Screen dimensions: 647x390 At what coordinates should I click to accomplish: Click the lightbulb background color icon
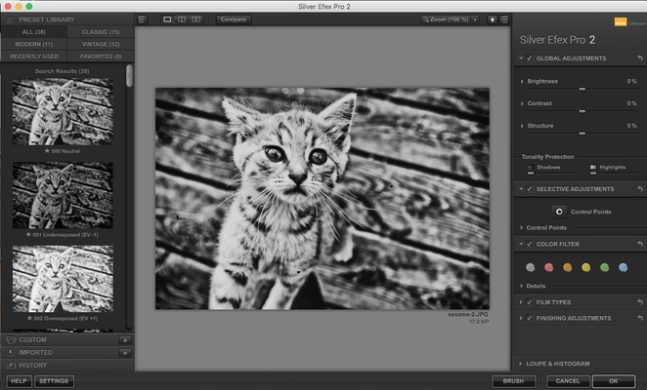click(492, 19)
